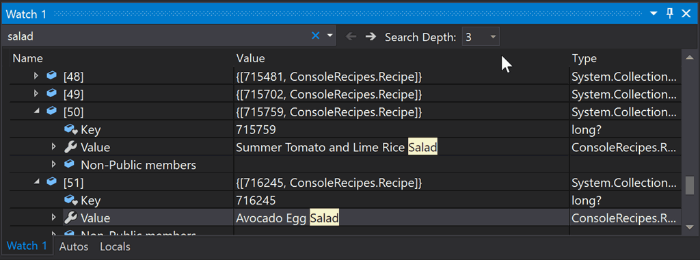Select the cube icon of item [48]
This screenshot has height=260, width=700.
[x=52, y=77]
